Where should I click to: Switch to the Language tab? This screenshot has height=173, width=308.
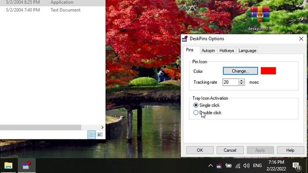click(247, 50)
